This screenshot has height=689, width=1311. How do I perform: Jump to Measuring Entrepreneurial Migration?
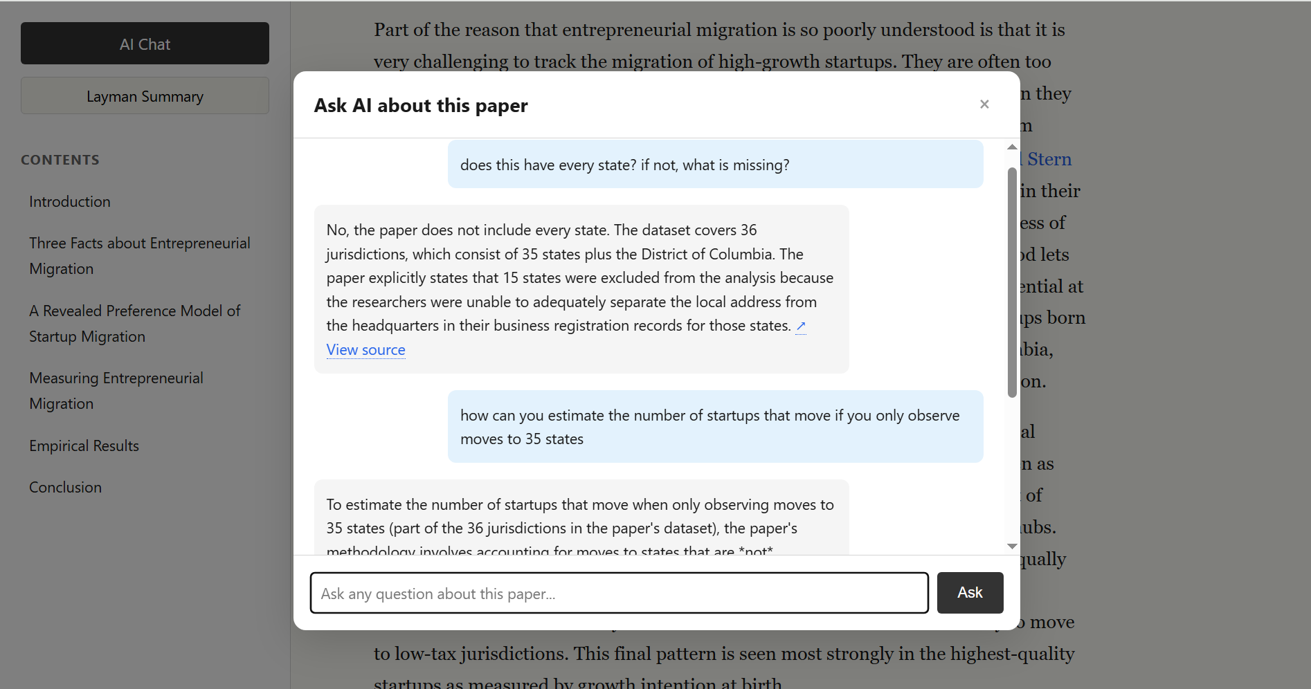[x=116, y=390]
